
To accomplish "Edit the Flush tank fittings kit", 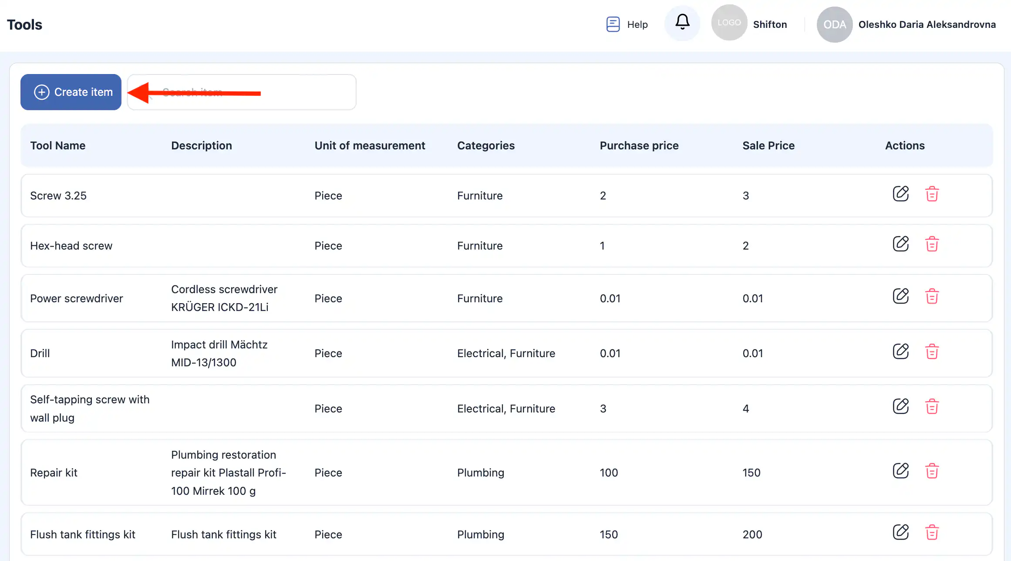I will click(900, 532).
